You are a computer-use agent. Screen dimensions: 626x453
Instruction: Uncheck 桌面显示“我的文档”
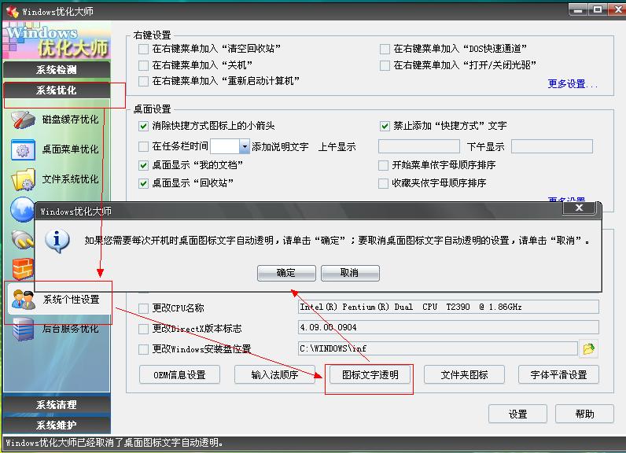coord(143,165)
